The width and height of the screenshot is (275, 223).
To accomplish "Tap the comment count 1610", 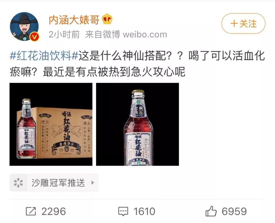I will pyautogui.click(x=144, y=211).
